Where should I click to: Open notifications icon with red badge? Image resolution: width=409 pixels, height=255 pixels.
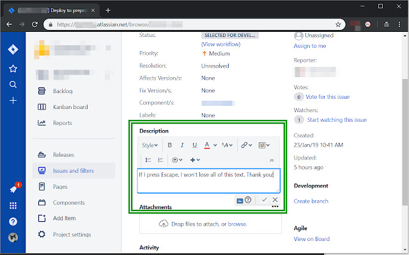click(15, 189)
